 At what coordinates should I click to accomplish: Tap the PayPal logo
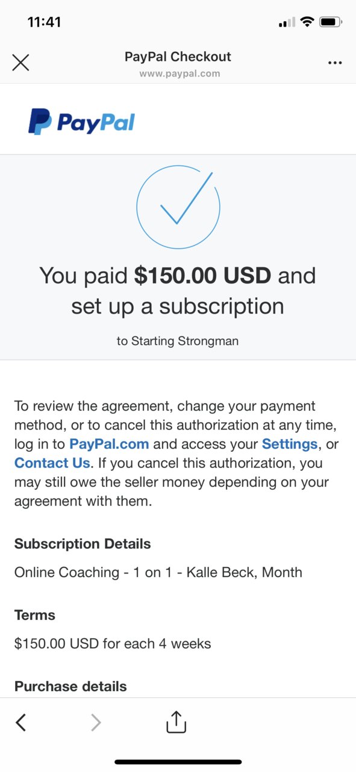(81, 122)
